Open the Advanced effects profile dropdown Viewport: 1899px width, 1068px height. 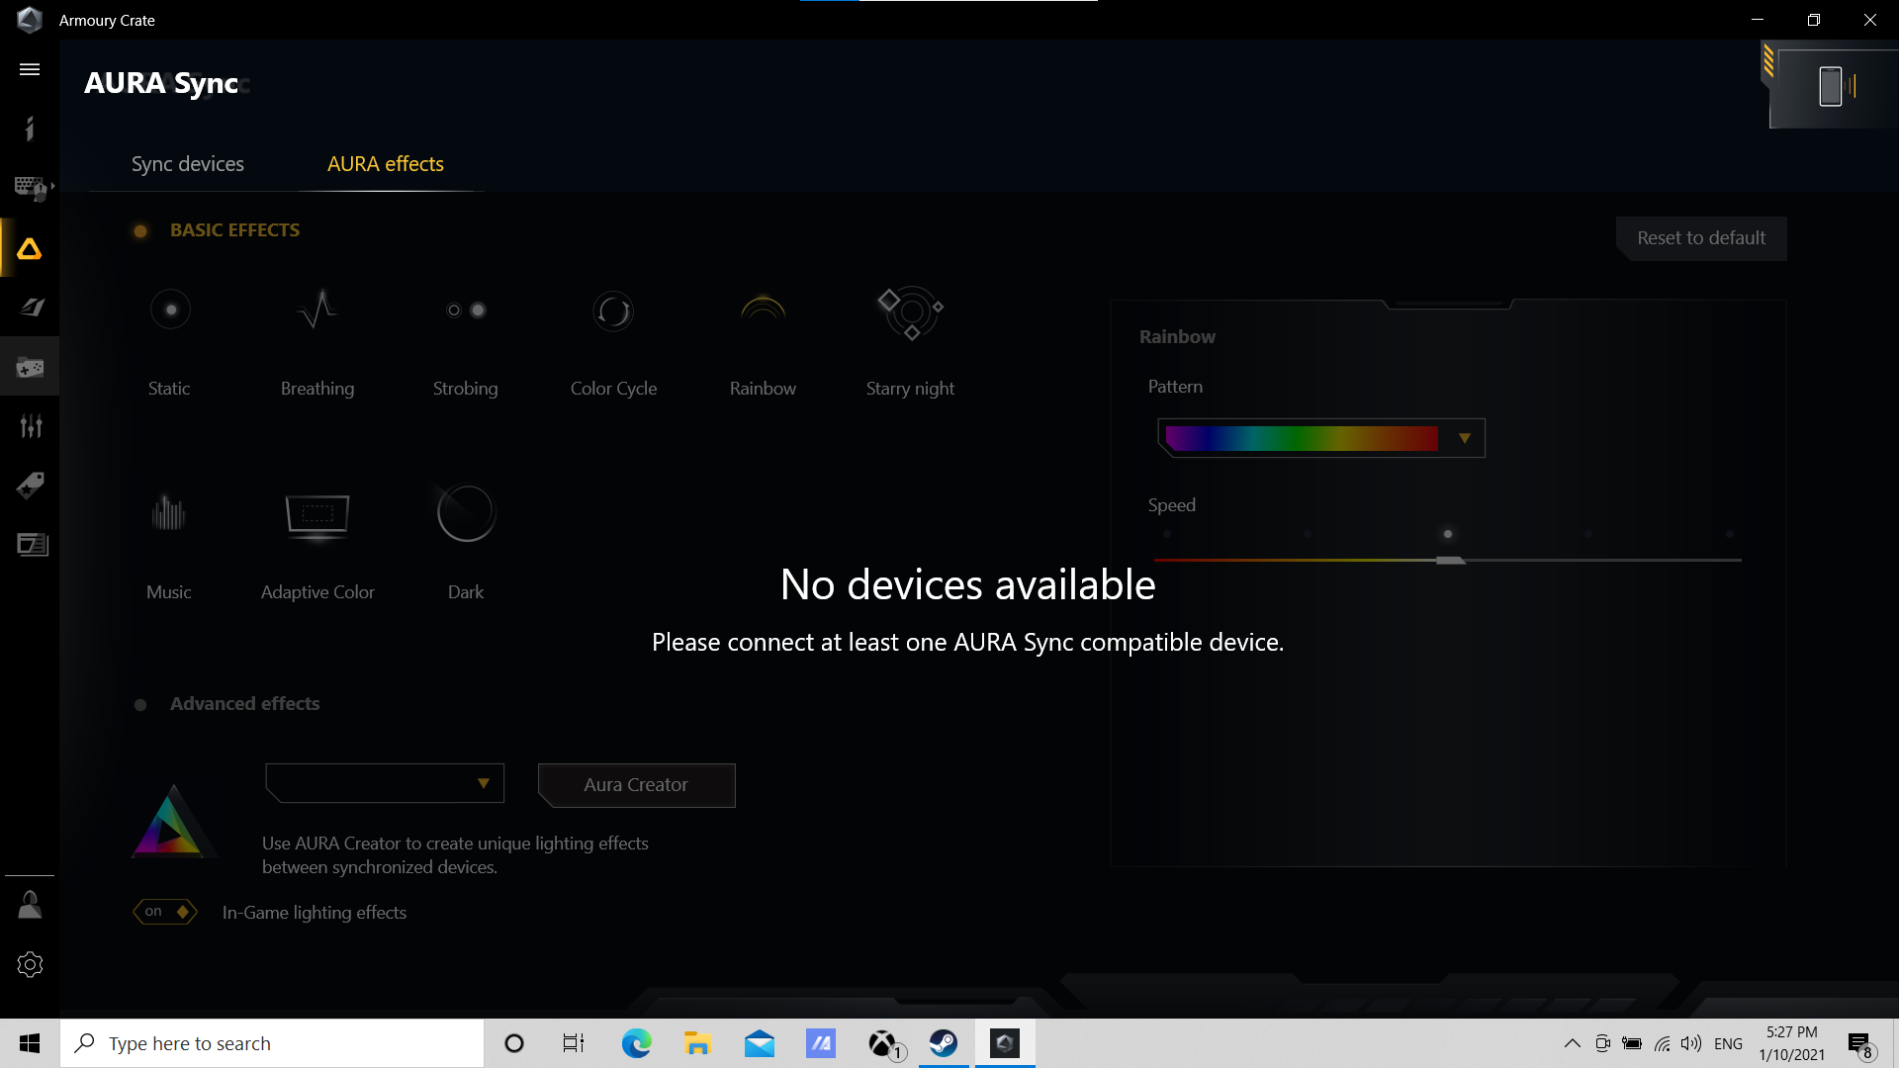[385, 783]
